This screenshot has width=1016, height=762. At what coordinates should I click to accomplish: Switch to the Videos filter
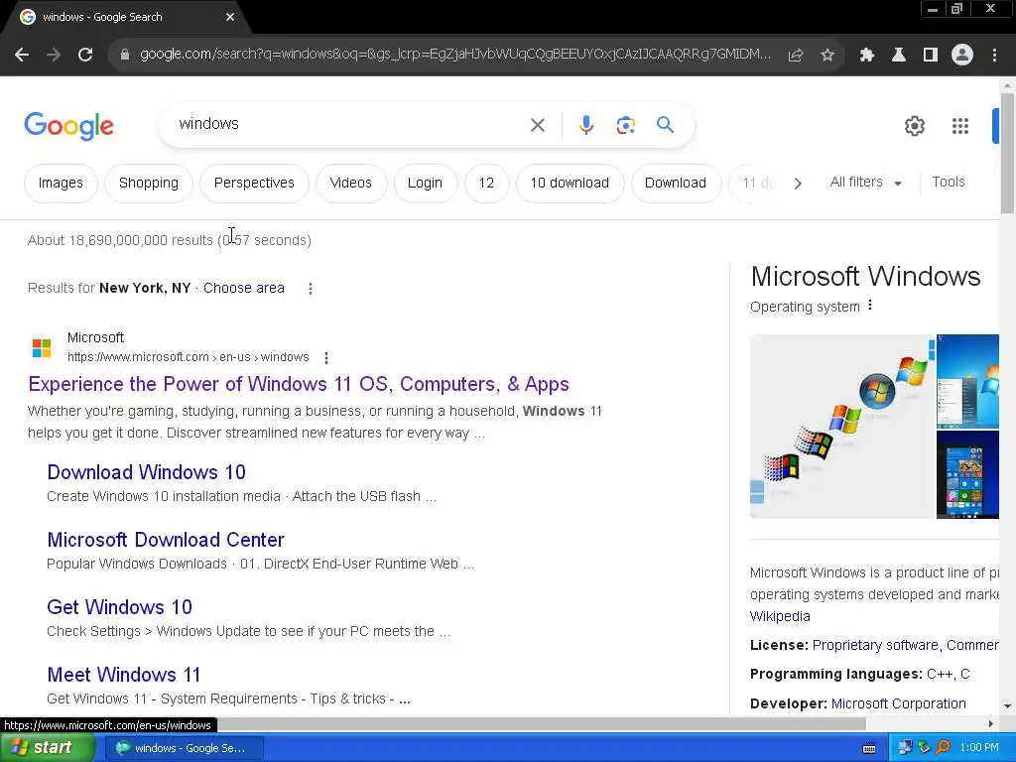tap(350, 184)
